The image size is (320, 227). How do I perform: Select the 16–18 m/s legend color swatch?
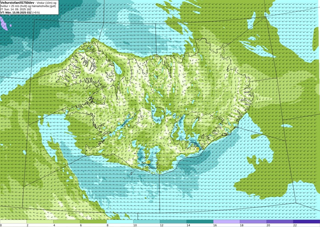point(226,221)
